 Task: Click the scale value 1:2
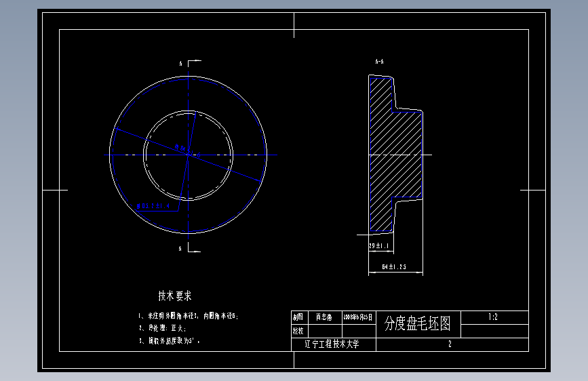pyautogui.click(x=493, y=317)
